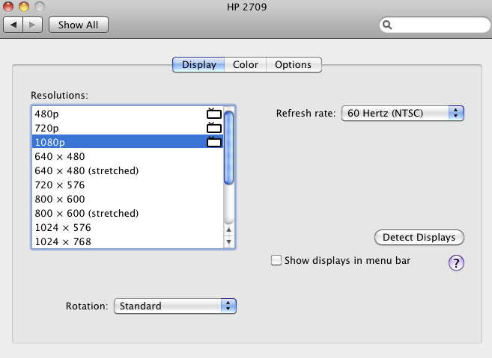Switch to the Options tab
This screenshot has height=358, width=492.
(294, 64)
